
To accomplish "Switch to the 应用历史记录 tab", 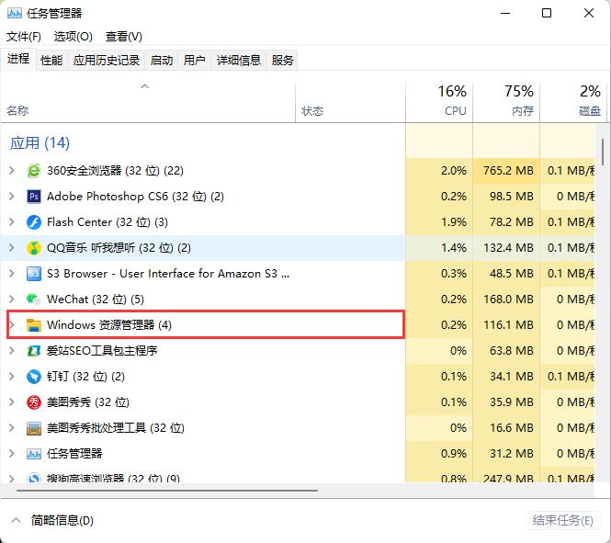I will pyautogui.click(x=106, y=60).
